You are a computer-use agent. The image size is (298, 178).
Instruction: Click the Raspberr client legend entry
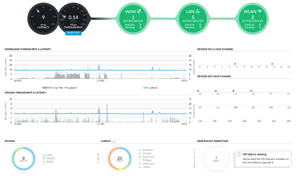click(x=148, y=150)
